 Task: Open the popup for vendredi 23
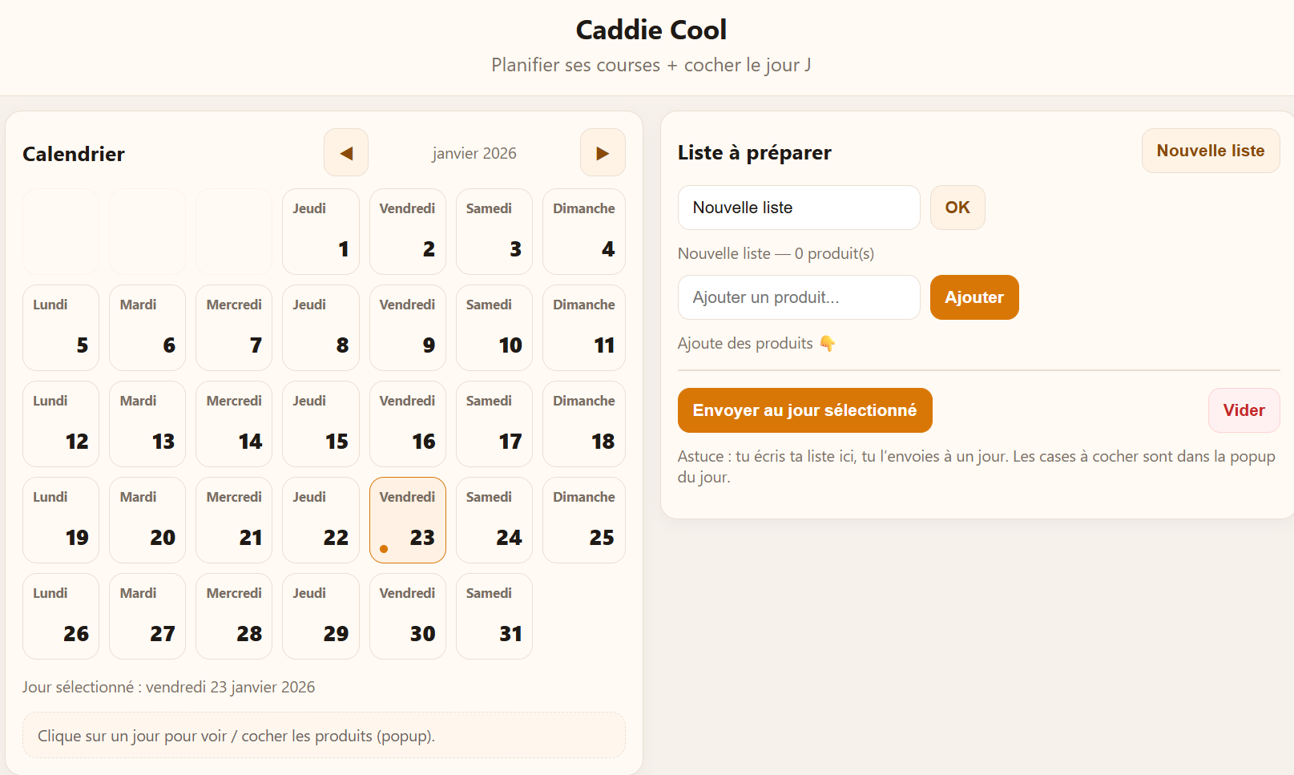pyautogui.click(x=407, y=519)
